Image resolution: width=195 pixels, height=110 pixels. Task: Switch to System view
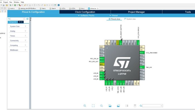130,19
